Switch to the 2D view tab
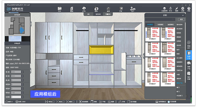The height and width of the screenshot is (107, 201). pos(88,14)
